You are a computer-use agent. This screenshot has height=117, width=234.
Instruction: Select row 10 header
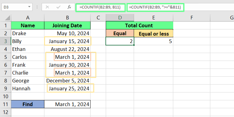[x=5, y=96]
